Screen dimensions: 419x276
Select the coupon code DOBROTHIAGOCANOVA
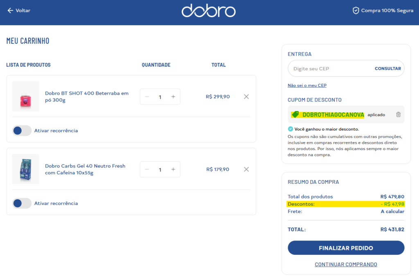pyautogui.click(x=333, y=115)
